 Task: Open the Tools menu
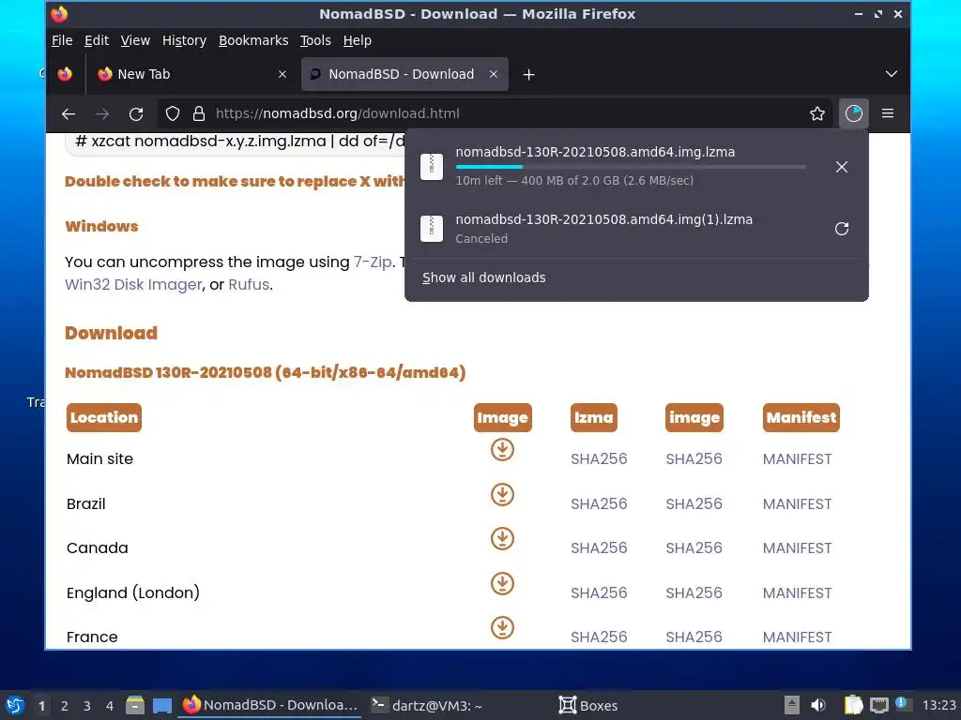click(315, 40)
